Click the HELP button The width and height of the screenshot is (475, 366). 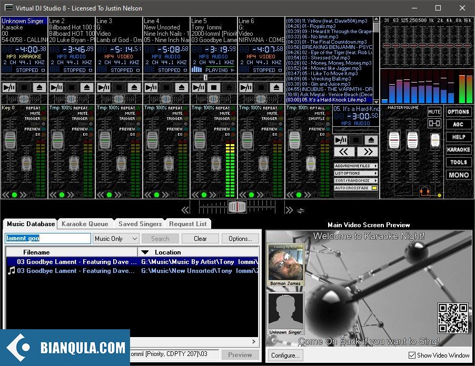tap(458, 137)
